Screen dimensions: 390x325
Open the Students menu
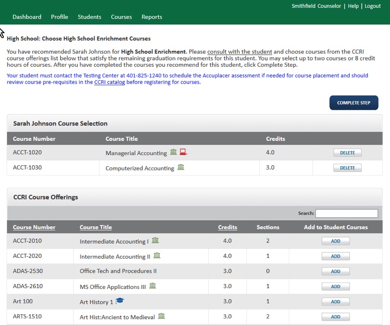point(89,17)
